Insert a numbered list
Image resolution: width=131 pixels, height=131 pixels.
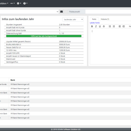click(x=110, y=26)
